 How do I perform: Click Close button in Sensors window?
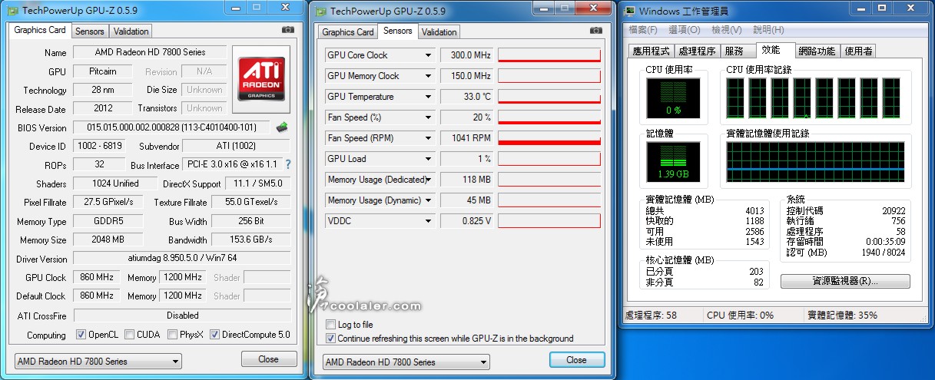[x=576, y=360]
